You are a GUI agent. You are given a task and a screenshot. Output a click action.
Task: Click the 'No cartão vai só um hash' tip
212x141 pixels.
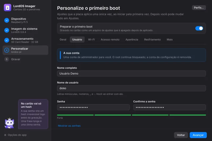tap(33, 114)
